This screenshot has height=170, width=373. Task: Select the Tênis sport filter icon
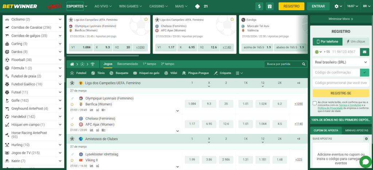coord(93,73)
